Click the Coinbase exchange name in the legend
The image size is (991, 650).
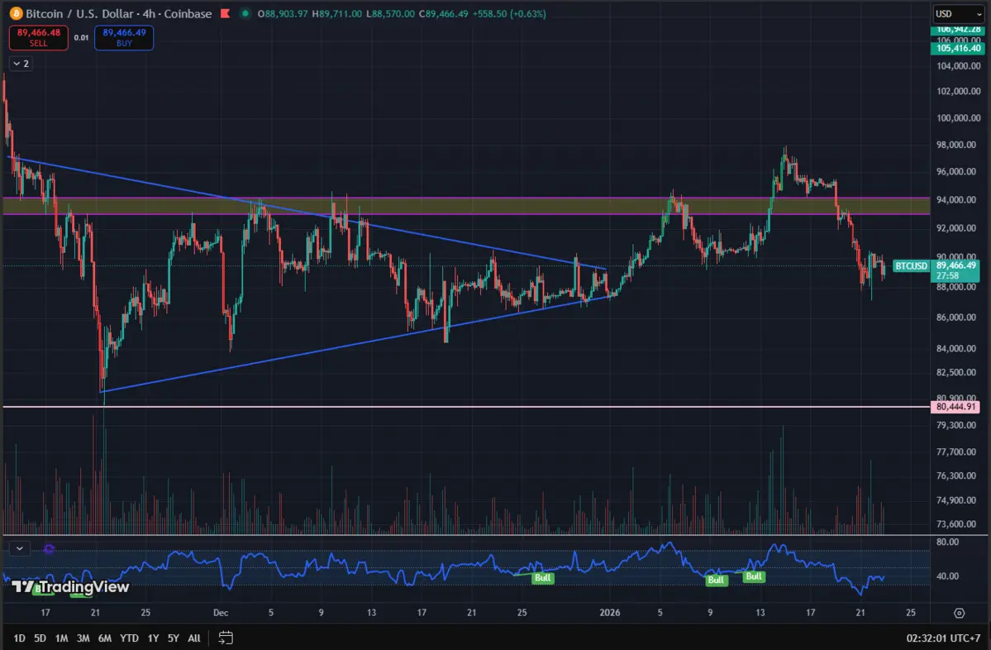(187, 13)
